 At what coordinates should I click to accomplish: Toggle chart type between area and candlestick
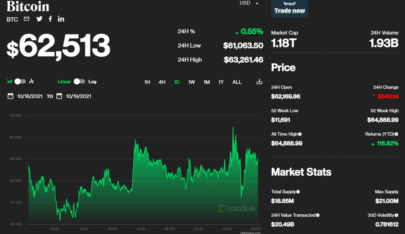20,81
